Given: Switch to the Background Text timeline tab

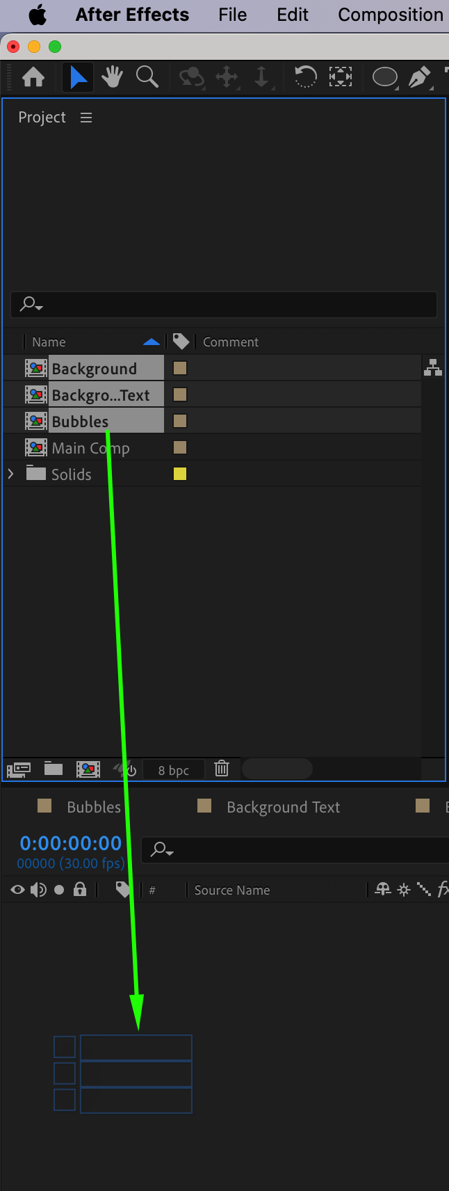Looking at the screenshot, I should click(283, 807).
